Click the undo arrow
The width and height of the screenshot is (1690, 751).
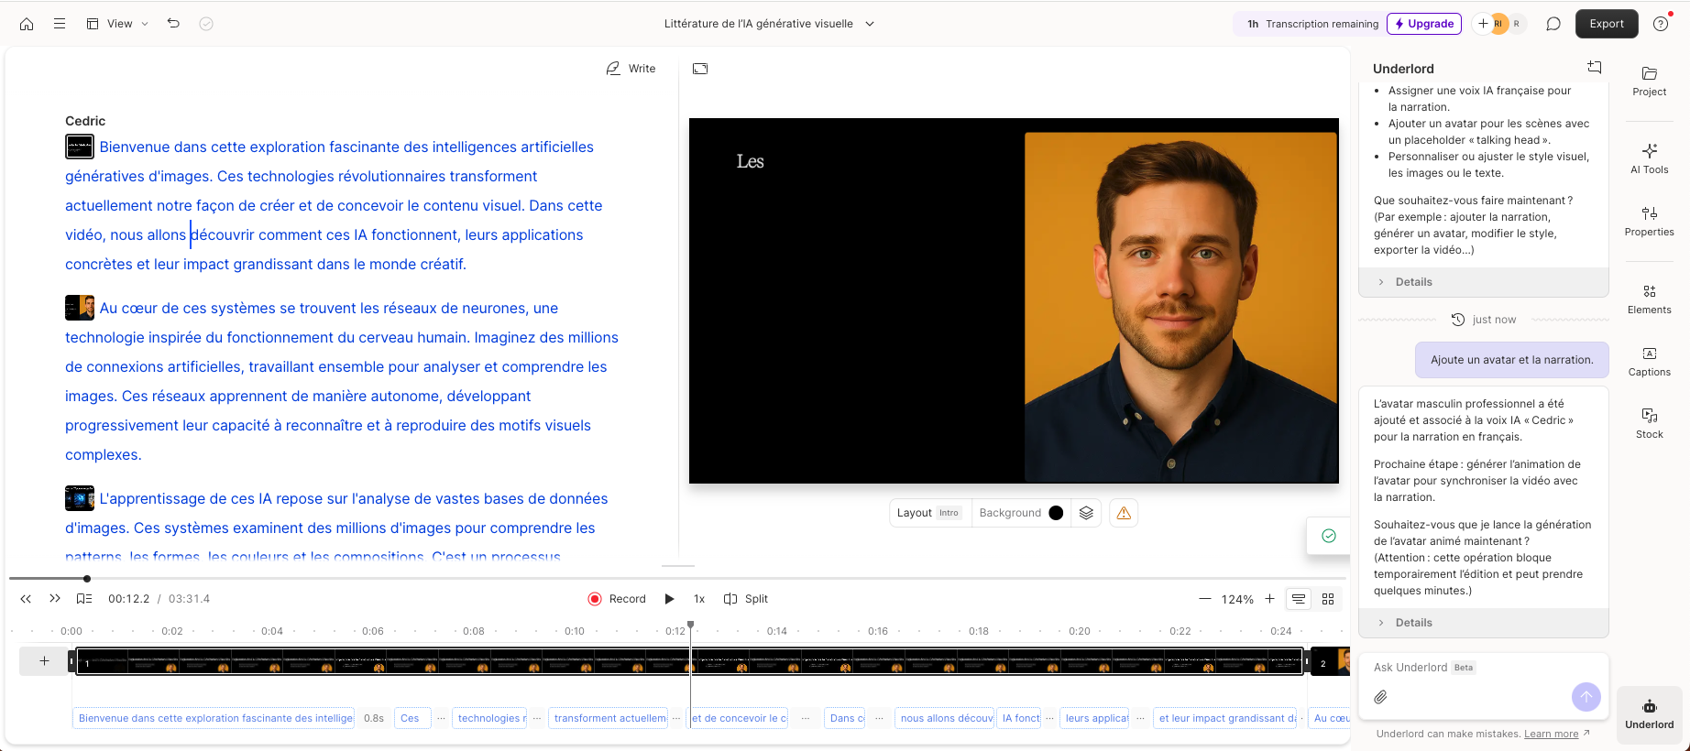[173, 24]
